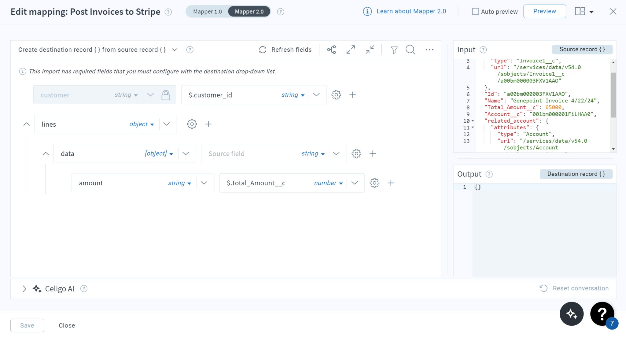Collapse the lines object row

(26, 124)
